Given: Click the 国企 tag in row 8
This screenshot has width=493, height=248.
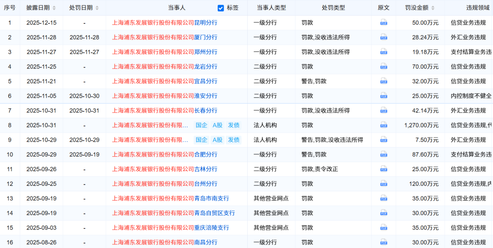Looking at the screenshot, I should (x=202, y=125).
